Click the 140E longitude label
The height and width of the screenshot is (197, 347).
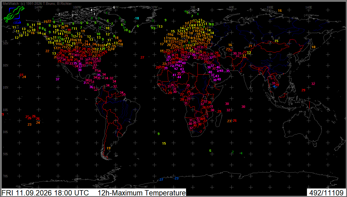(309, 7)
